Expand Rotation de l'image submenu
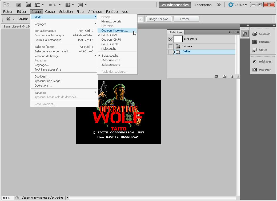The width and height of the screenshot is (277, 201). [x=95, y=56]
